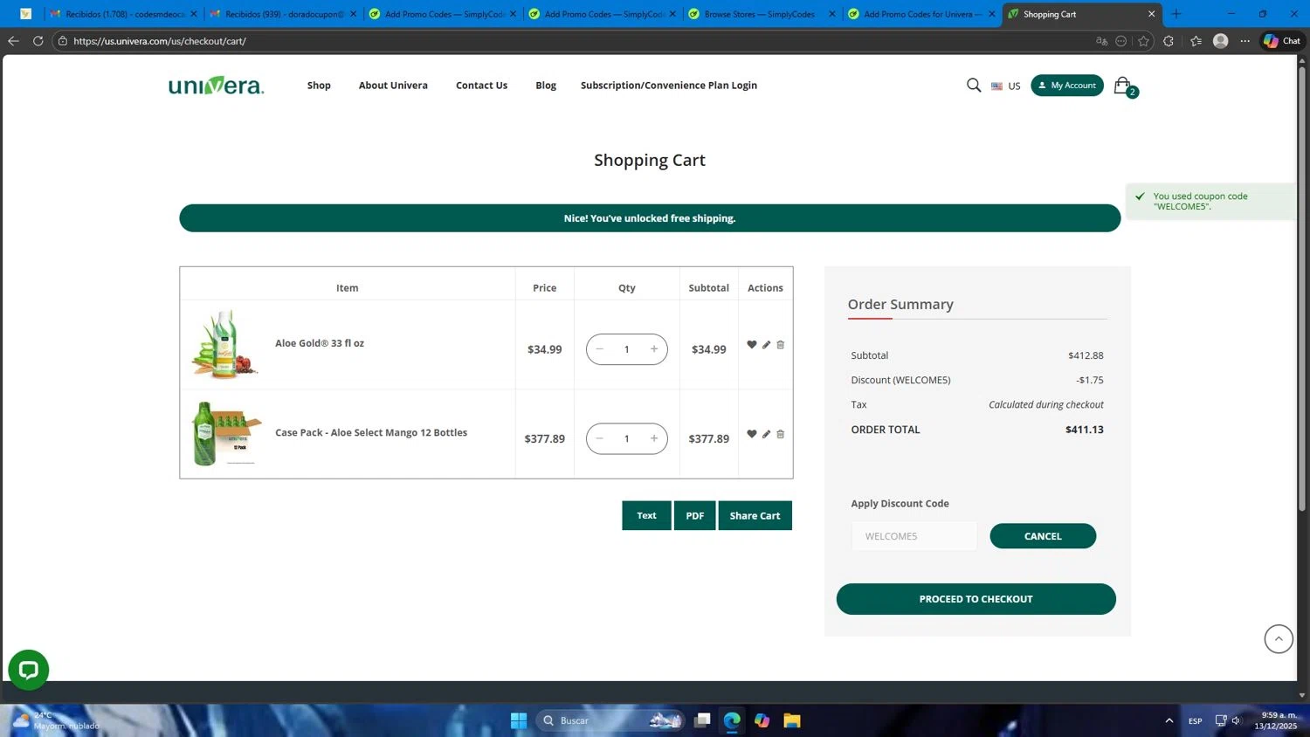This screenshot has height=737, width=1310.
Task: Open a new browser tab plus button
Action: coord(1176,14)
